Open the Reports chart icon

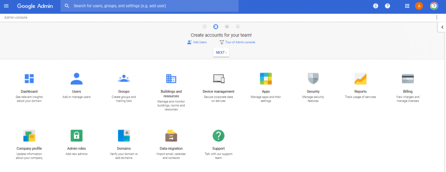[360, 79]
